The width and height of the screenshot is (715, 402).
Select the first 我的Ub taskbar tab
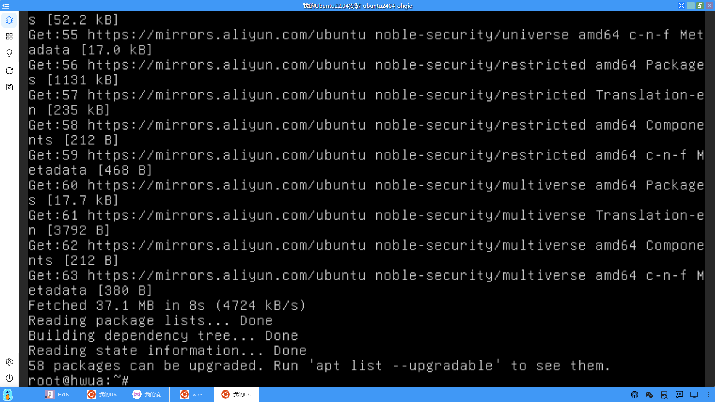pos(102,395)
